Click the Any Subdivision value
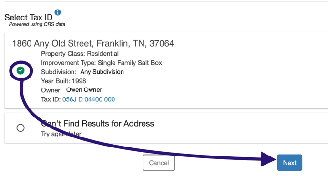Image resolution: width=328 pixels, height=176 pixels. 102,72
